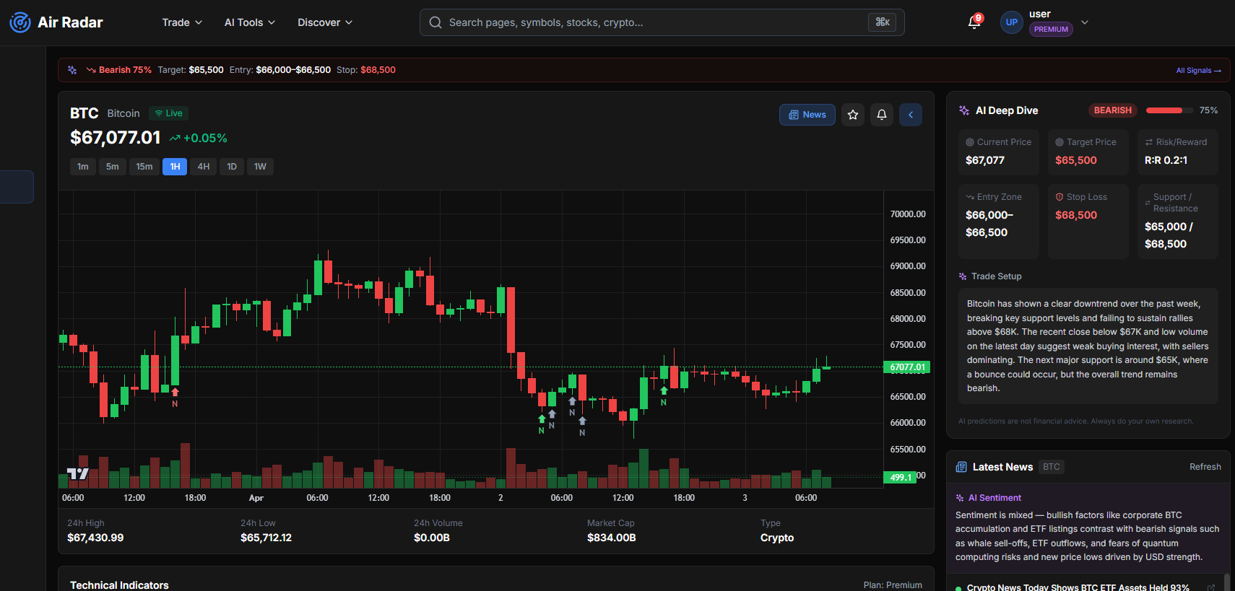Click the UP user avatar
Screen dimensions: 1235x591
[1012, 22]
